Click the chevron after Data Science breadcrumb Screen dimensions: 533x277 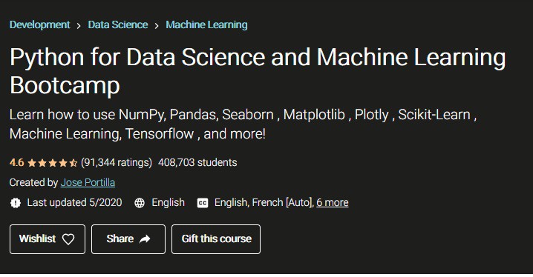[x=157, y=26]
